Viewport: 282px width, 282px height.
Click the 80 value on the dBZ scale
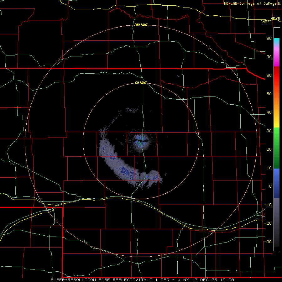(x=269, y=39)
